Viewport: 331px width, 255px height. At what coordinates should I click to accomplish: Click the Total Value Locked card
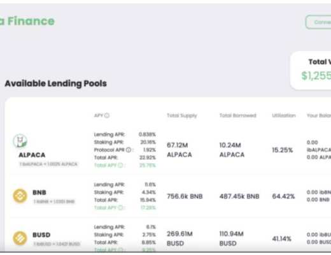pyautogui.click(x=311, y=70)
